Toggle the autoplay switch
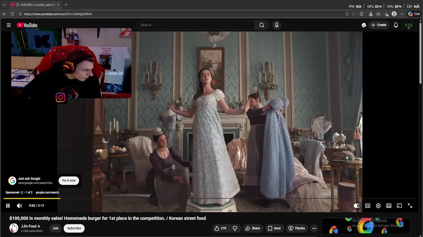The image size is (423, 237). pos(357,206)
